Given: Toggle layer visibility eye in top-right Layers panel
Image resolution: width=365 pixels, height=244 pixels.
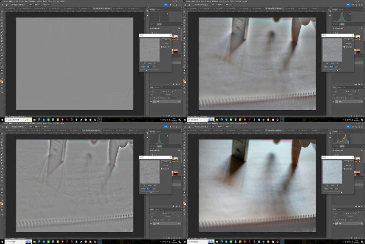Looking at the screenshot, I should [x=334, y=101].
